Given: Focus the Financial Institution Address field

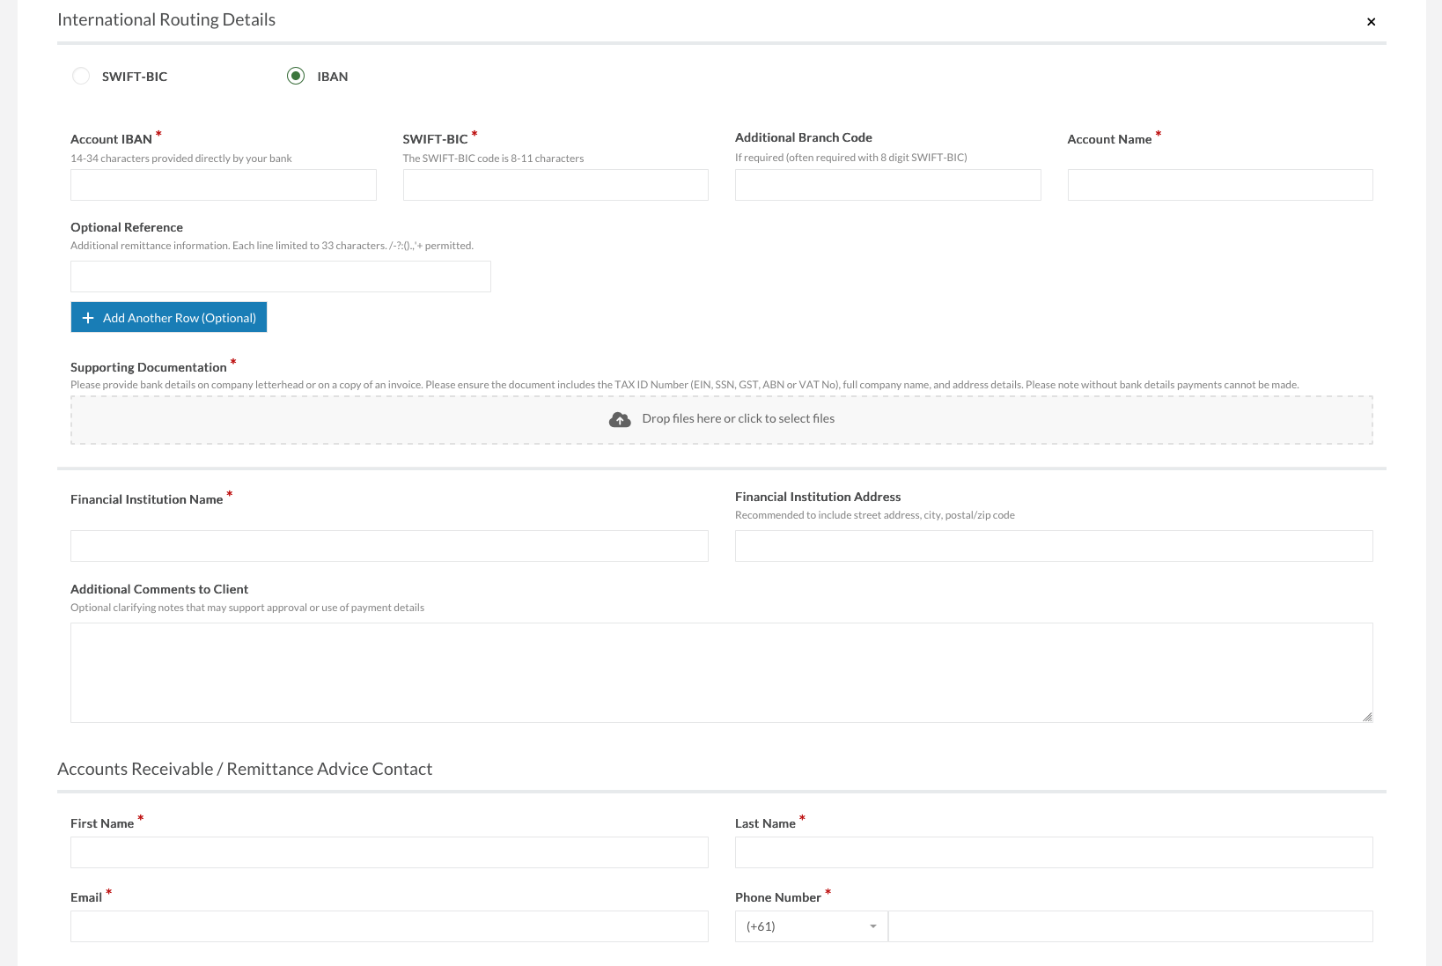Looking at the screenshot, I should pos(1054,546).
